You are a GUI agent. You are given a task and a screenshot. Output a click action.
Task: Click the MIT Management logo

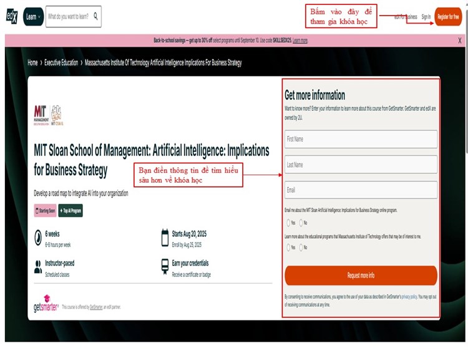41,116
